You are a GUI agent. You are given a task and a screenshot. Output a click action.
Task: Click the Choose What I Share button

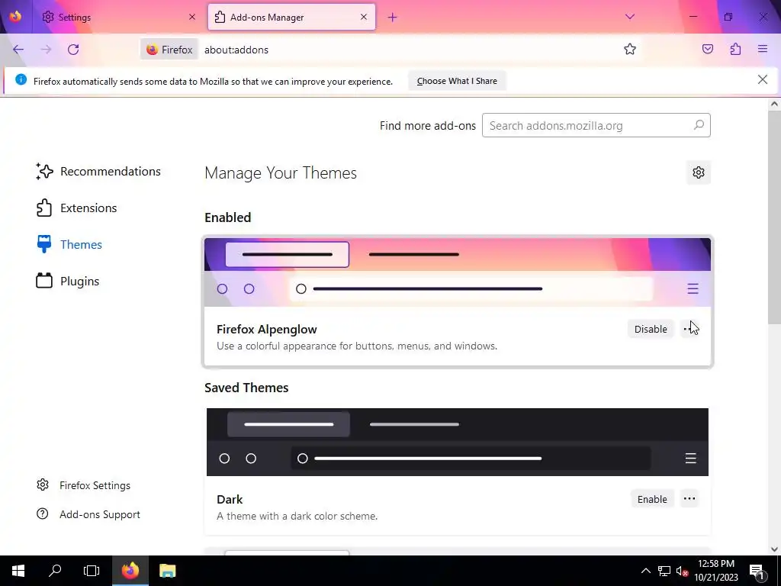coord(457,81)
